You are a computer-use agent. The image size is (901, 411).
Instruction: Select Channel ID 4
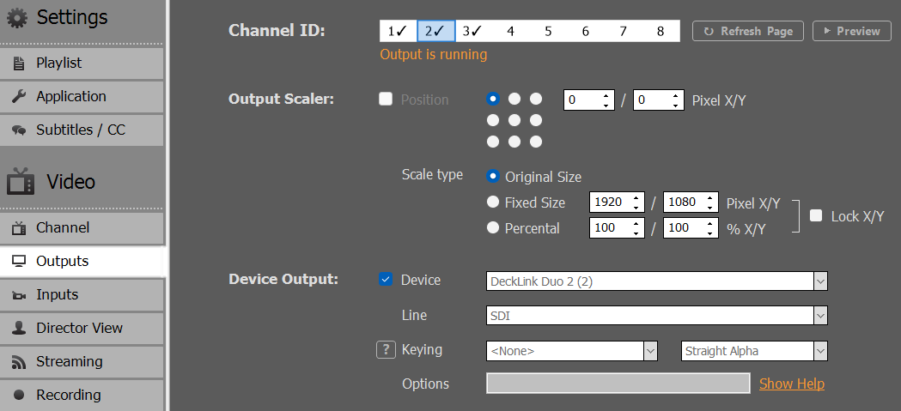click(x=511, y=31)
